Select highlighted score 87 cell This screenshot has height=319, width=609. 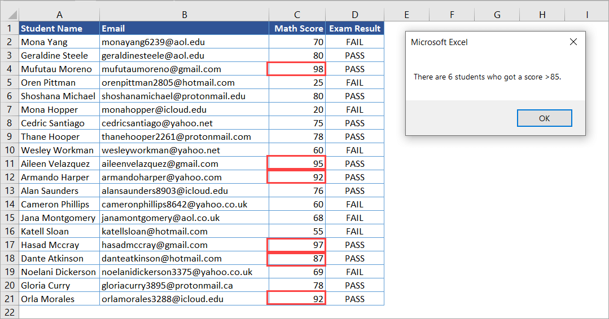click(x=297, y=259)
